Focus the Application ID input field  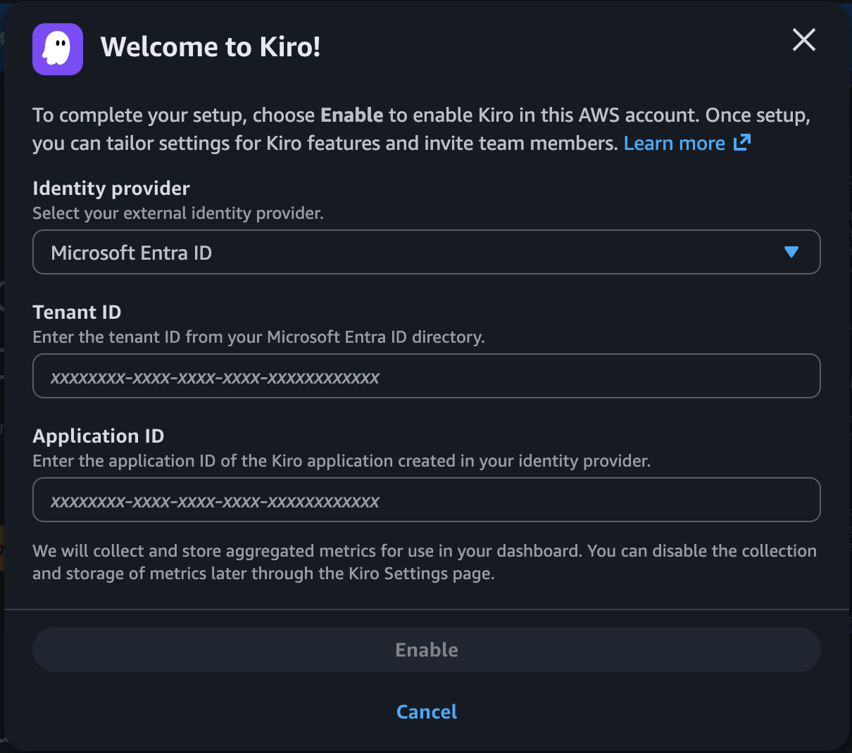[x=426, y=500]
